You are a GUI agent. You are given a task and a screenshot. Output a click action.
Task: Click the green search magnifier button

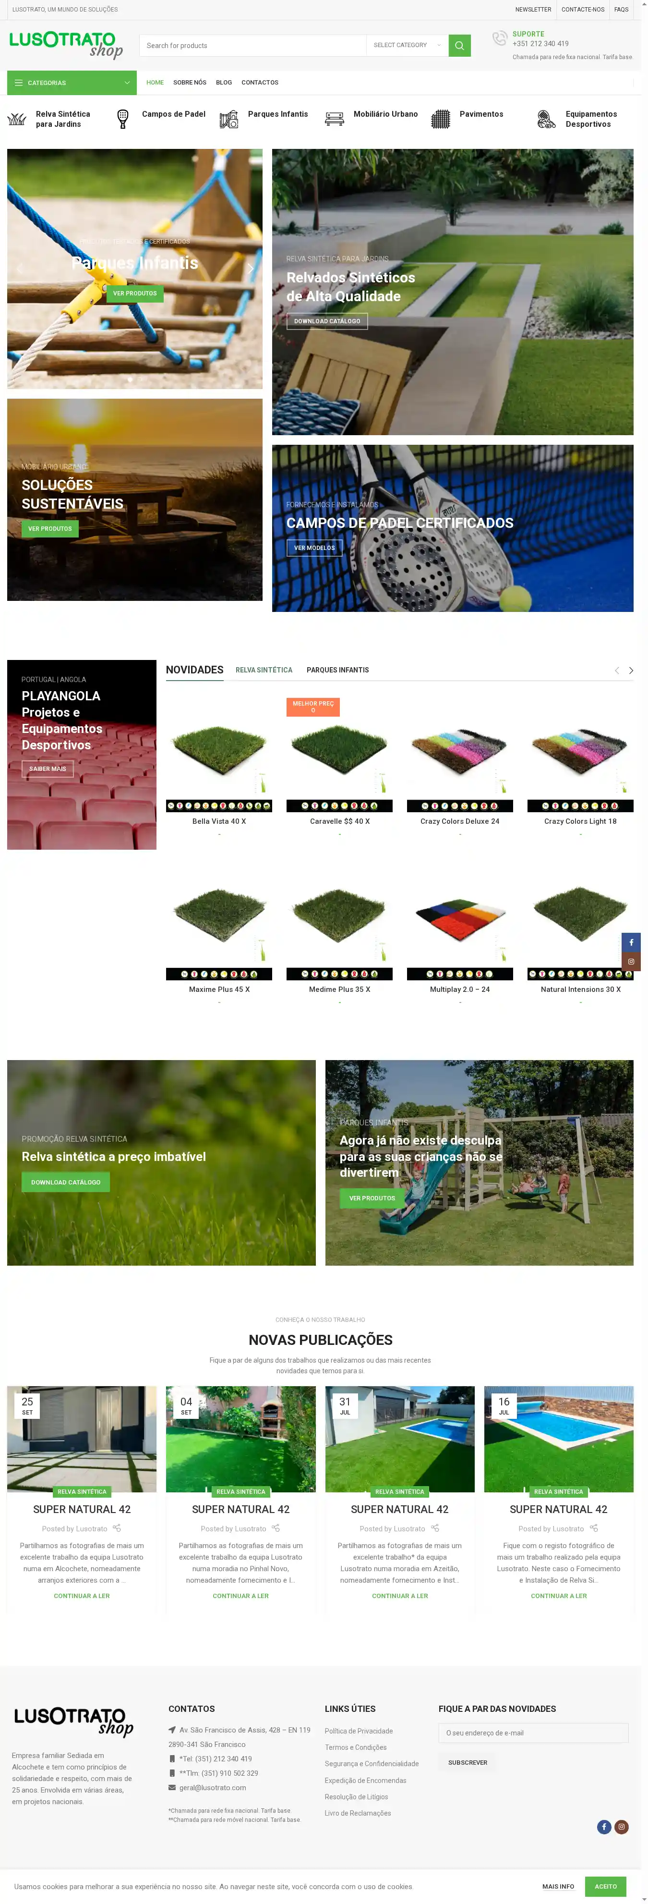[x=459, y=46]
